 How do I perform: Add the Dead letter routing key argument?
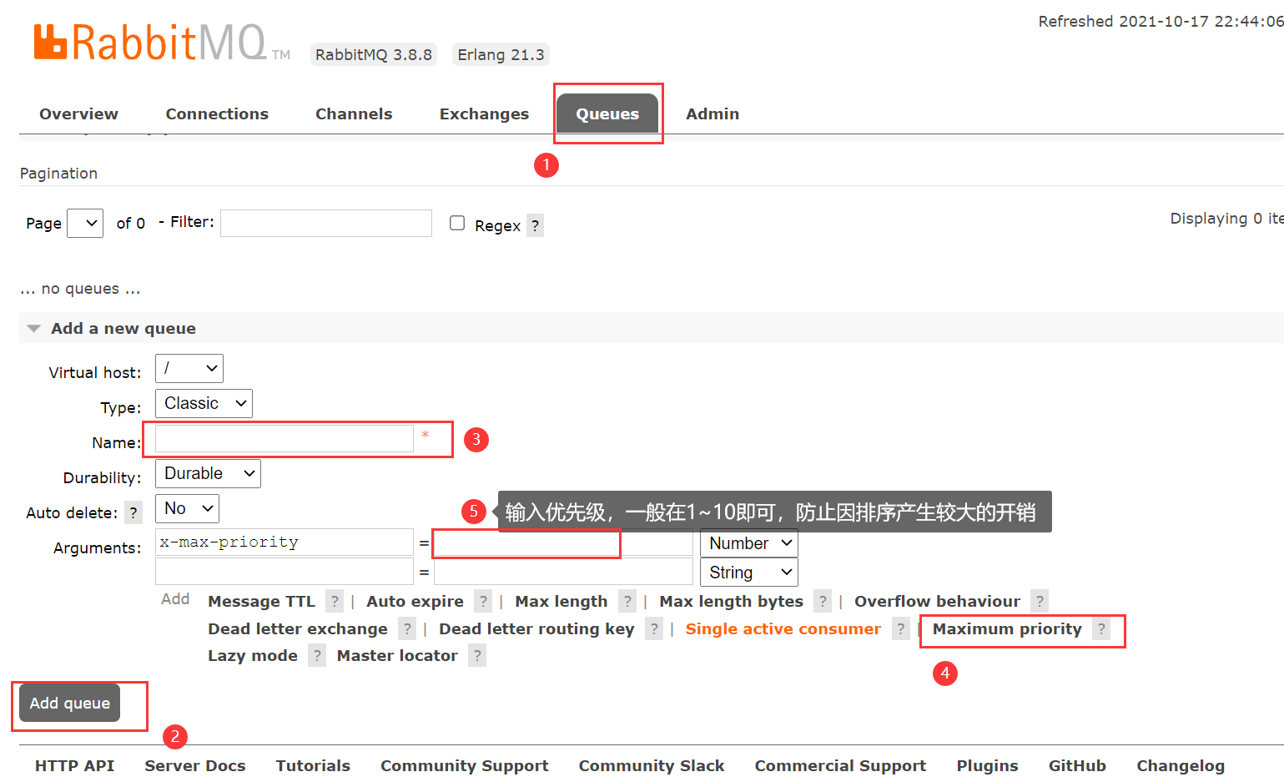(x=536, y=628)
